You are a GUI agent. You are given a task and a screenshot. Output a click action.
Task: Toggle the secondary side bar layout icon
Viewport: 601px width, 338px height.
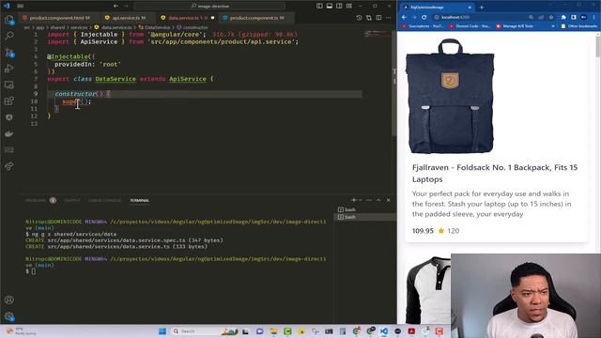(x=339, y=6)
